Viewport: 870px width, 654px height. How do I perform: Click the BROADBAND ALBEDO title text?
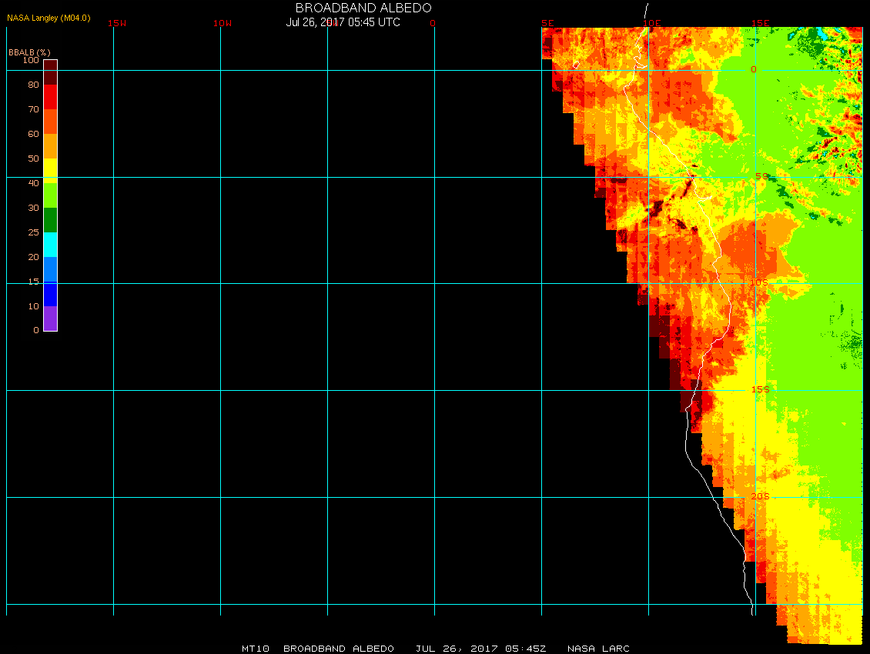363,8
